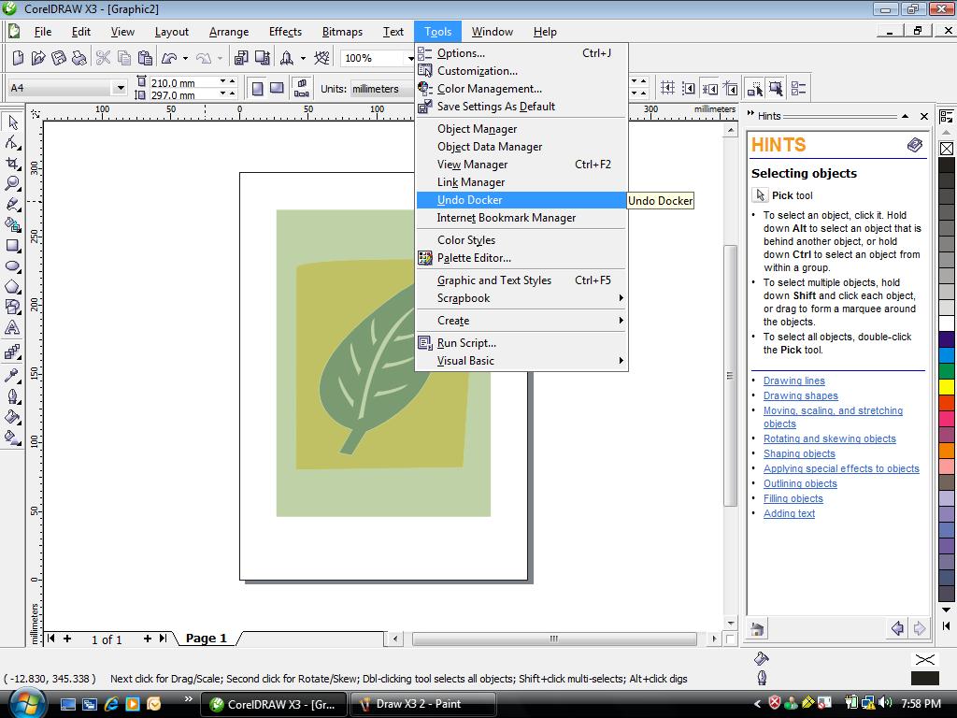Switch page to Landscape orientation

[277, 89]
